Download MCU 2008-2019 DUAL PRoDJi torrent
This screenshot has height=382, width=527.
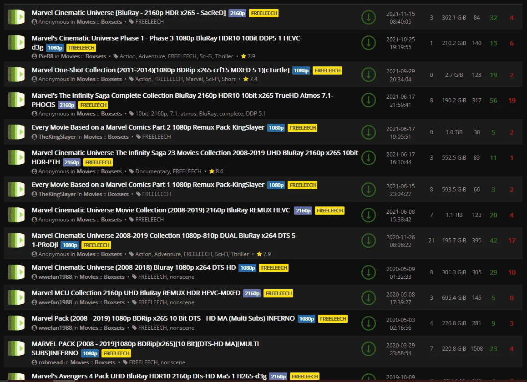[368, 241]
